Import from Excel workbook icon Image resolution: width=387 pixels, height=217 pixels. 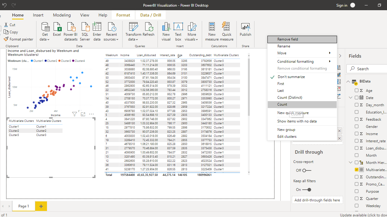57,27
